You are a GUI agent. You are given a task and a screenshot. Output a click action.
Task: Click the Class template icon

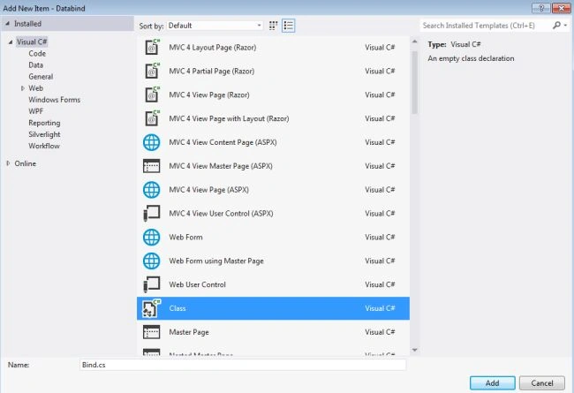point(152,308)
